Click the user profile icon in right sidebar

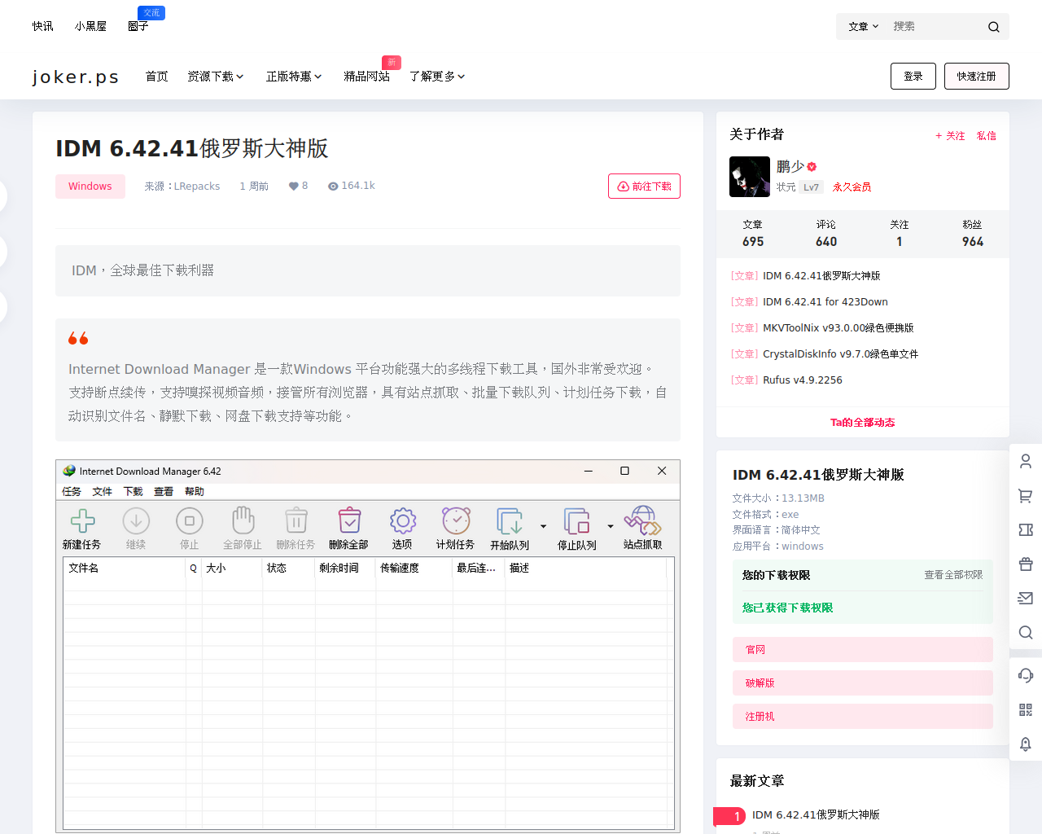pyautogui.click(x=1026, y=461)
